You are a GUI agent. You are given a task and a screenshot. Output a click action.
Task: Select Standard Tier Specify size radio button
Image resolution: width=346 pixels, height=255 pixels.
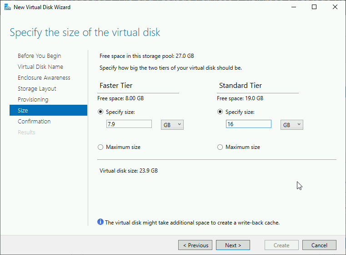(x=220, y=112)
